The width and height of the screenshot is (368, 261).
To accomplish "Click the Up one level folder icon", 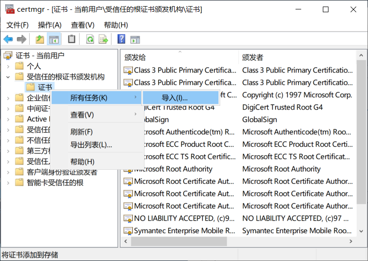I will click(x=40, y=39).
